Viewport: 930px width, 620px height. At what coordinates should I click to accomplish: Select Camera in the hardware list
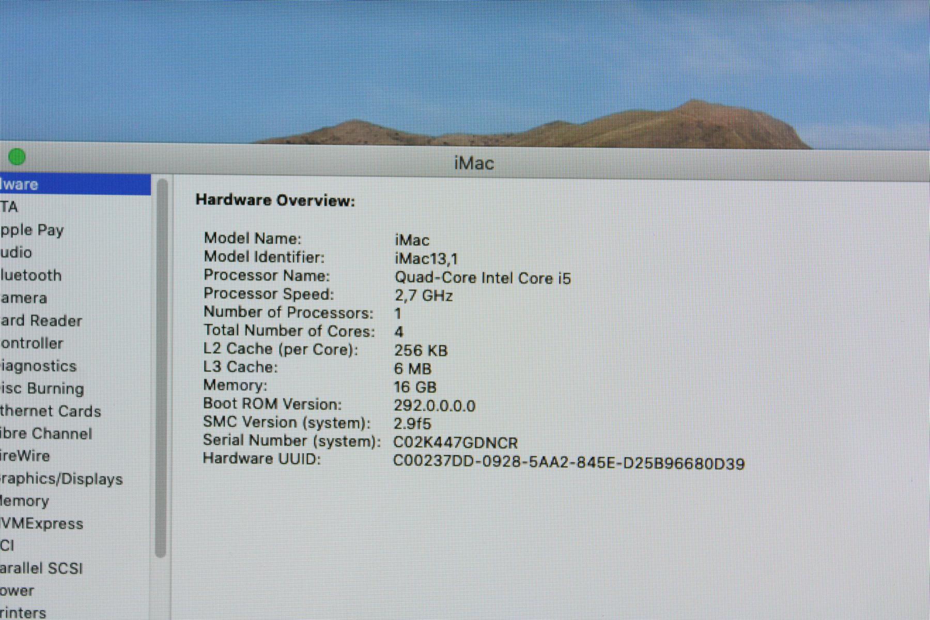(24, 298)
